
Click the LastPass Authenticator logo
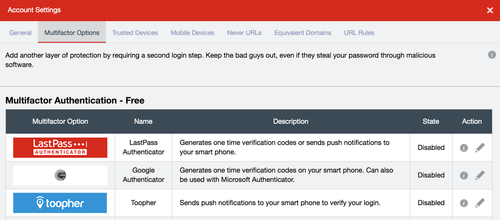pos(60,147)
